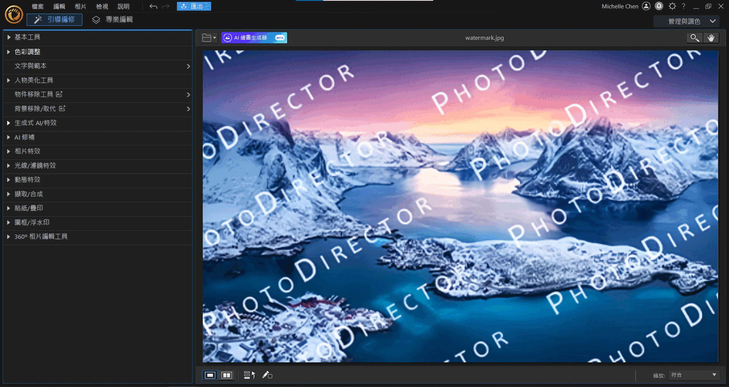Open the 縮放 zoom level dropdown
Viewport: 729px width, 387px height.
click(694, 375)
